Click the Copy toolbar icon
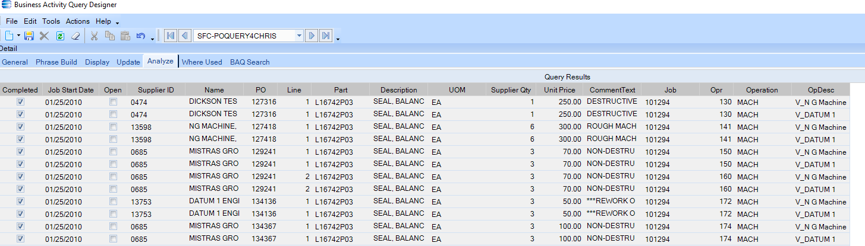The image size is (865, 246). (x=109, y=36)
